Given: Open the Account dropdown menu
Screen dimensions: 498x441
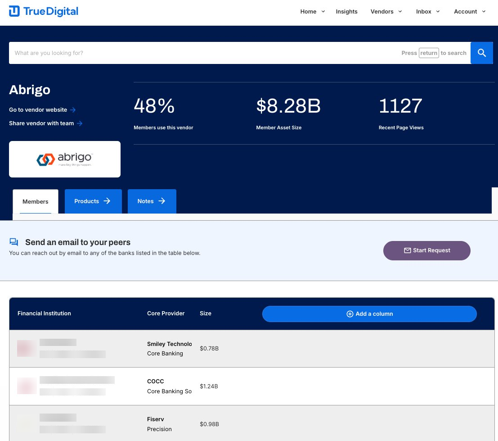Looking at the screenshot, I should point(470,12).
